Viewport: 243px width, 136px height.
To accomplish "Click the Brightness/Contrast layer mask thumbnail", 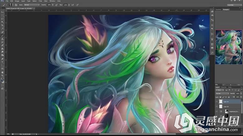I will click(x=226, y=111).
